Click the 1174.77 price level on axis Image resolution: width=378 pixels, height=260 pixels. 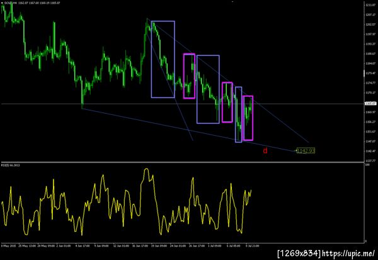[370, 83]
